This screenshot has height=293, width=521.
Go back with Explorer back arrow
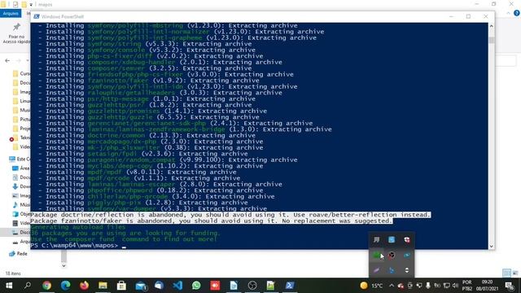click(7, 60)
